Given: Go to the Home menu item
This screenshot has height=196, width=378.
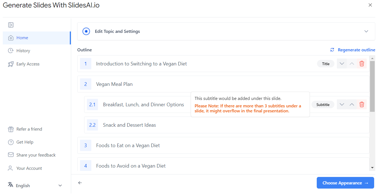Looking at the screenshot, I should [37, 38].
